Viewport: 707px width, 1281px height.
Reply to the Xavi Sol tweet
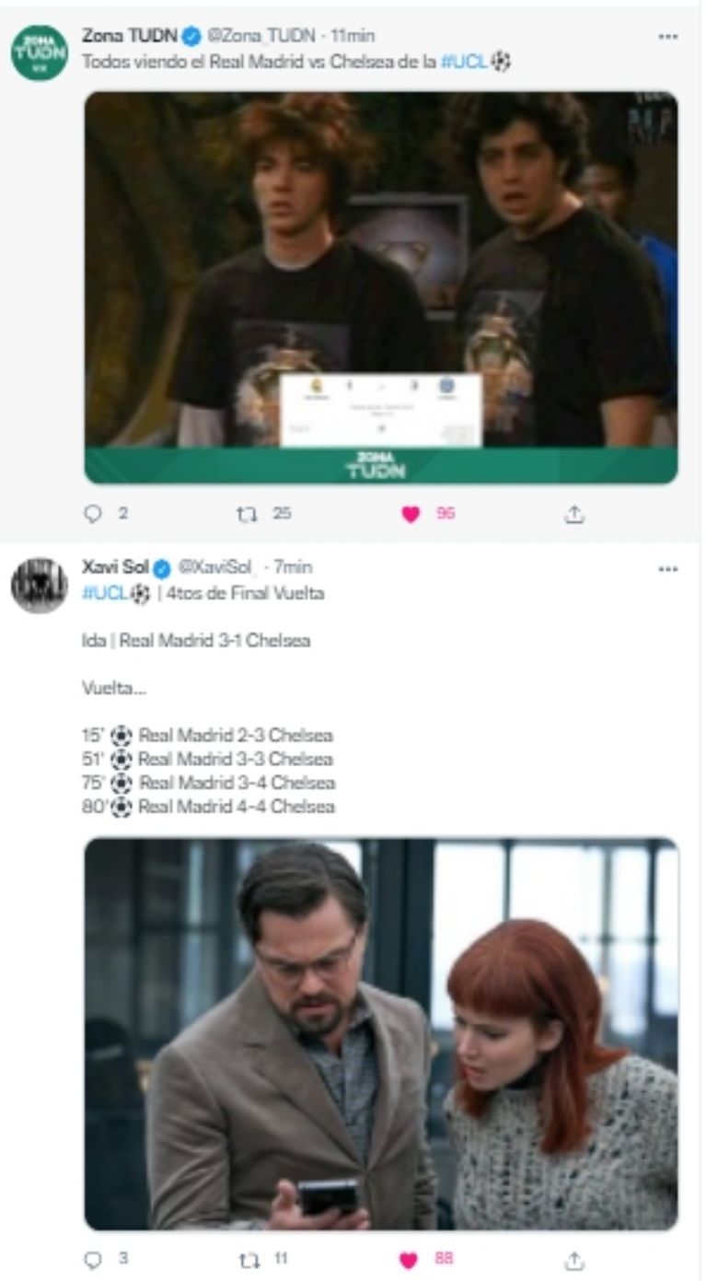click(x=92, y=1259)
